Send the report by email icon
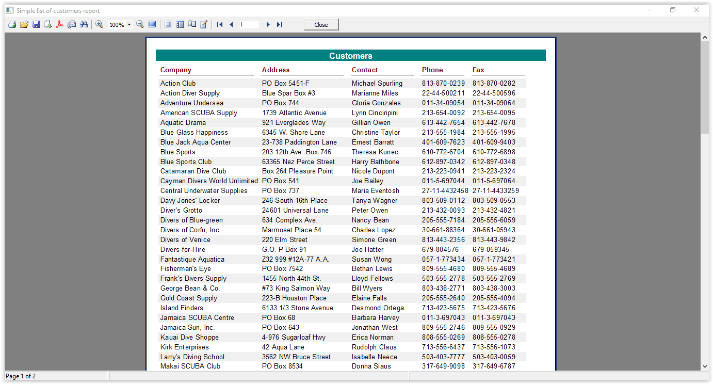Image resolution: width=713 pixels, height=384 pixels. coord(72,25)
